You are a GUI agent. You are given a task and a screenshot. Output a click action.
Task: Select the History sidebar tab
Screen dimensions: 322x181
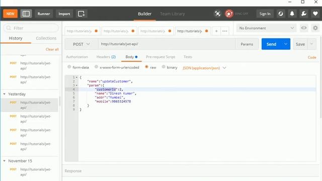(x=16, y=38)
